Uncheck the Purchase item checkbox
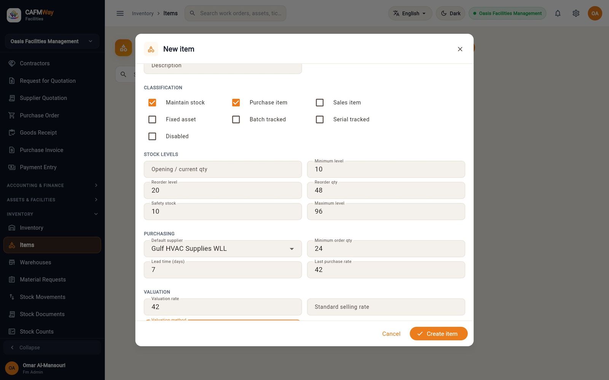Viewport: 609px width, 380px height. [236, 103]
